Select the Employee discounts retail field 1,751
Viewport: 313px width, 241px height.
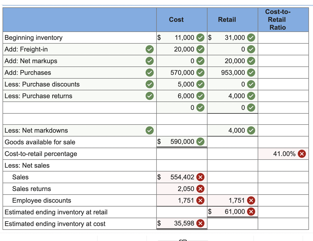point(233,200)
